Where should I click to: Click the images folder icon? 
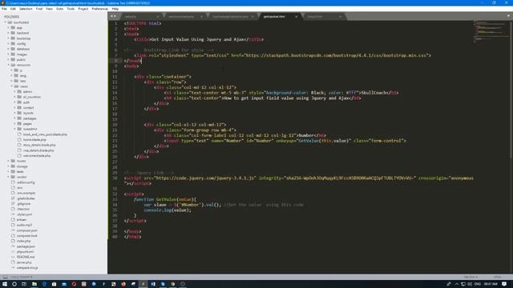pos(13,54)
